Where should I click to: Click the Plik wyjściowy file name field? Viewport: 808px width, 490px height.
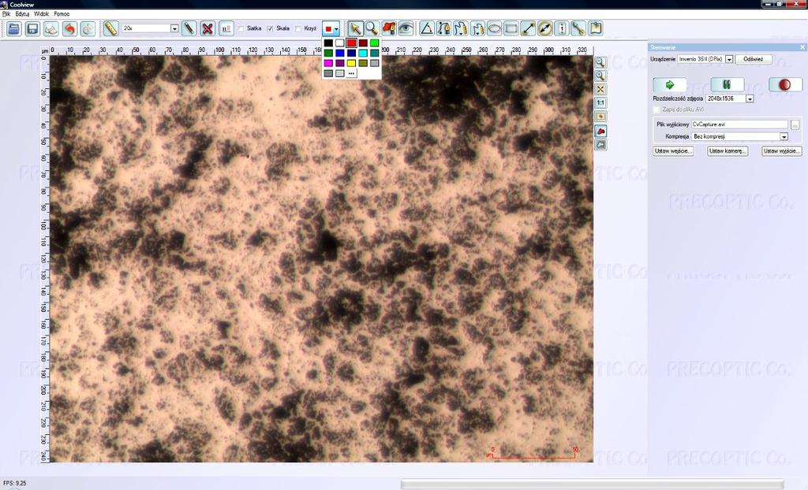pos(739,124)
